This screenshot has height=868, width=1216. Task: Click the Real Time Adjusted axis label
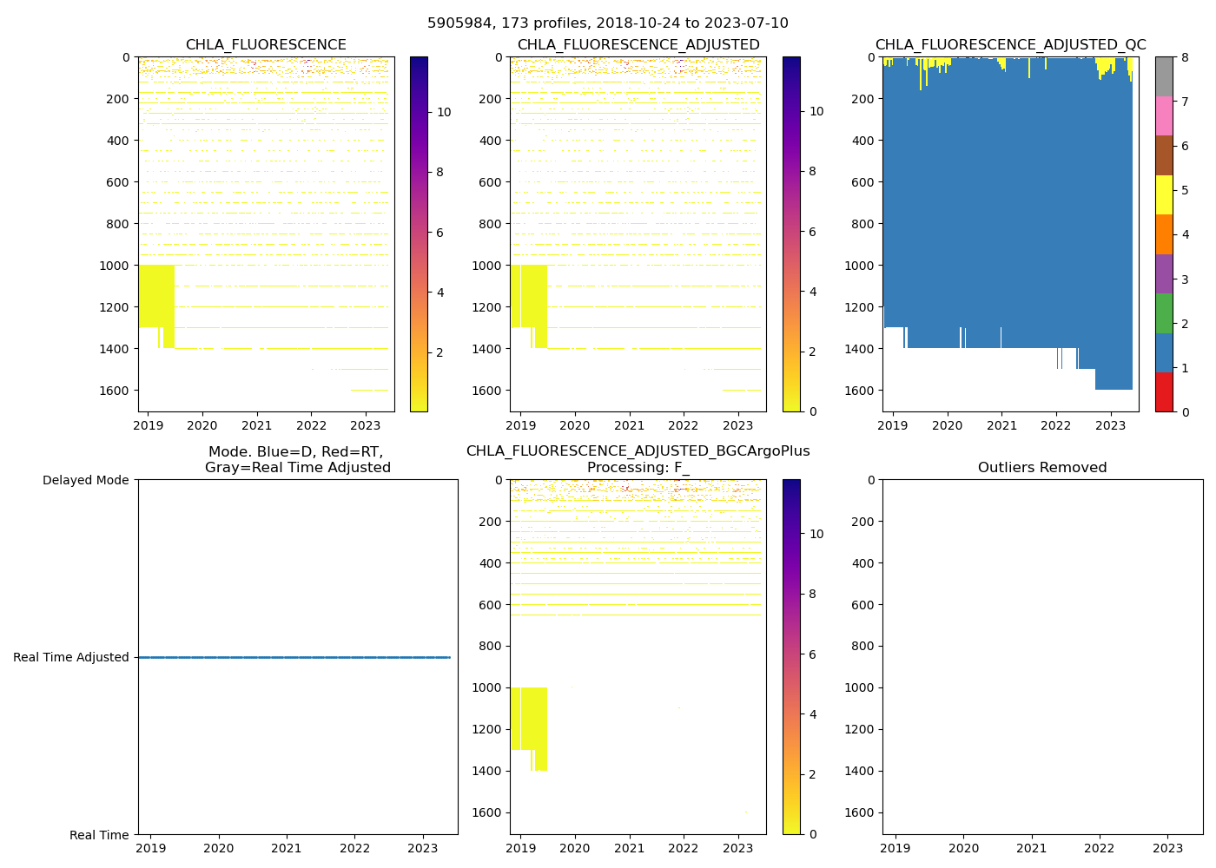(71, 657)
